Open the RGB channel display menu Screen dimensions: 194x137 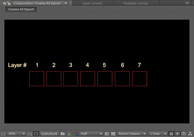click(x=75, y=134)
